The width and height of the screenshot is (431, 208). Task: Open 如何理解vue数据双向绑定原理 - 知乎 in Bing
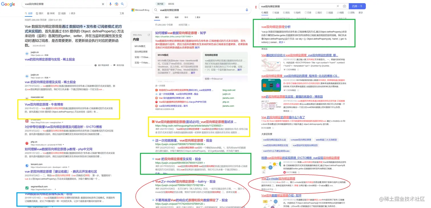tap(181, 33)
